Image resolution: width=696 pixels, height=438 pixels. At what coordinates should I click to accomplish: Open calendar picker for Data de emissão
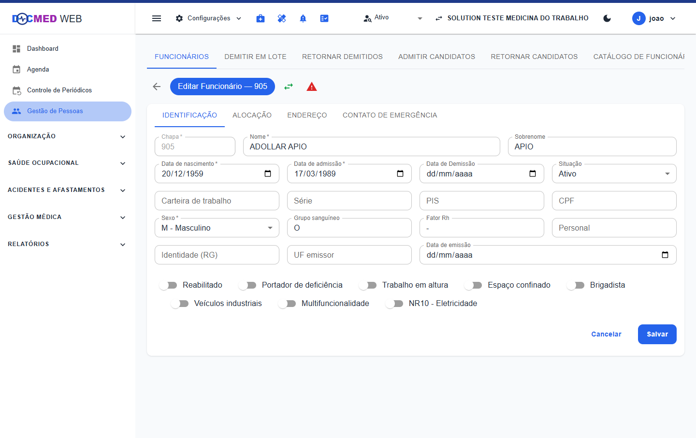[x=665, y=255]
